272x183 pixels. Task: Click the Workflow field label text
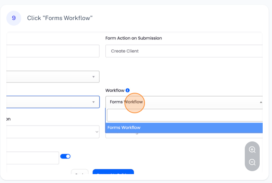[115, 90]
